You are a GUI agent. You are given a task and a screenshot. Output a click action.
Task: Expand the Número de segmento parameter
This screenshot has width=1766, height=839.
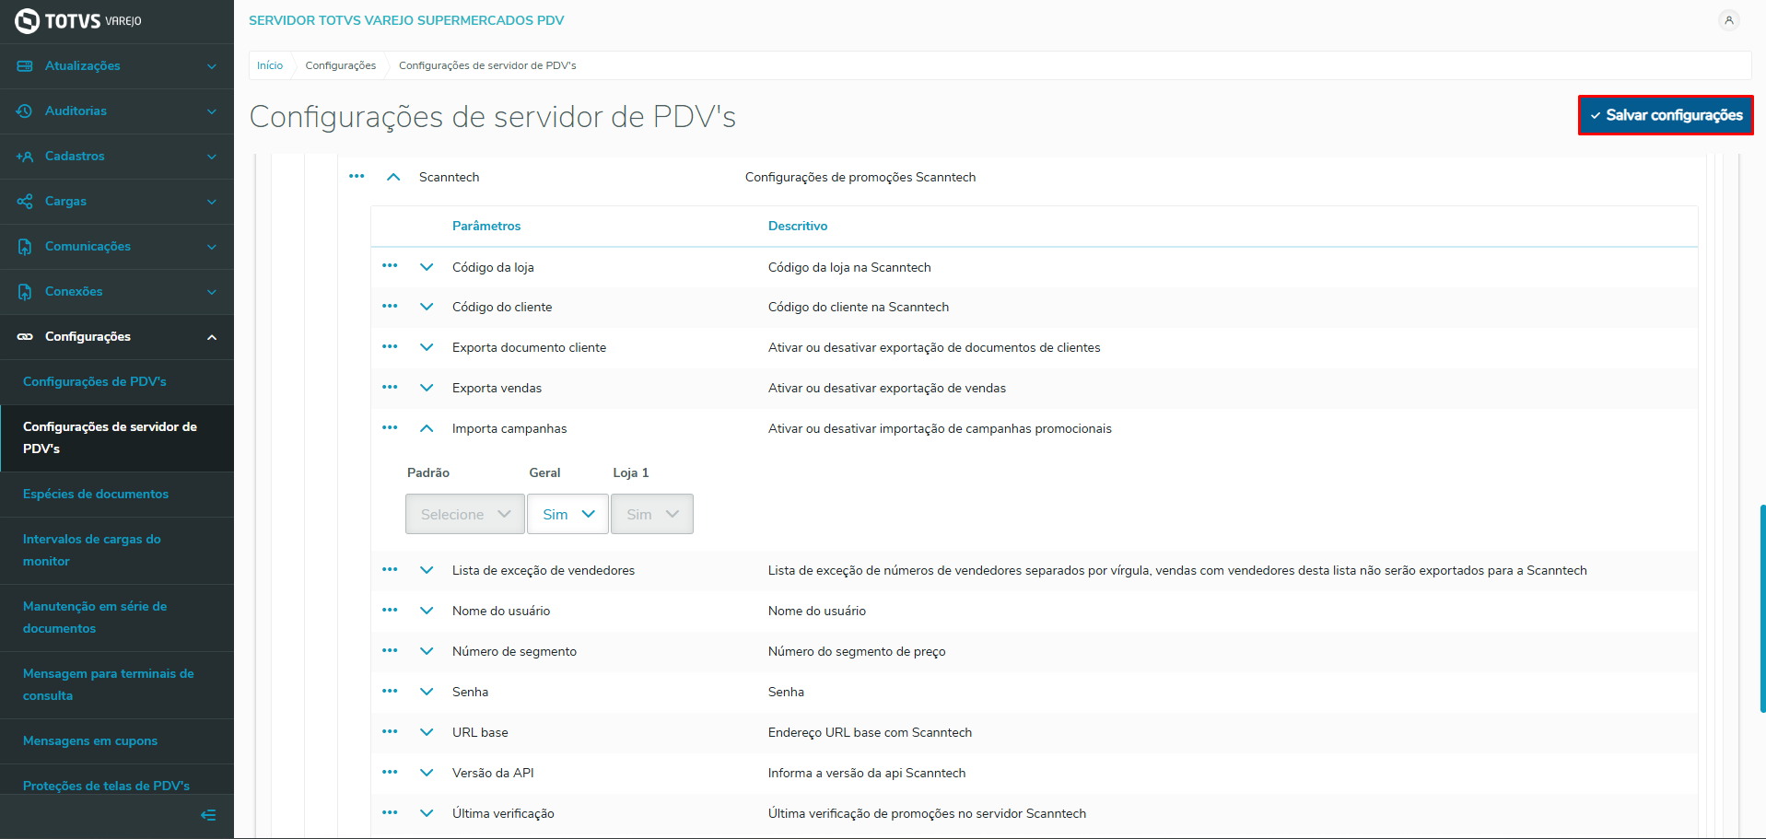tap(427, 651)
